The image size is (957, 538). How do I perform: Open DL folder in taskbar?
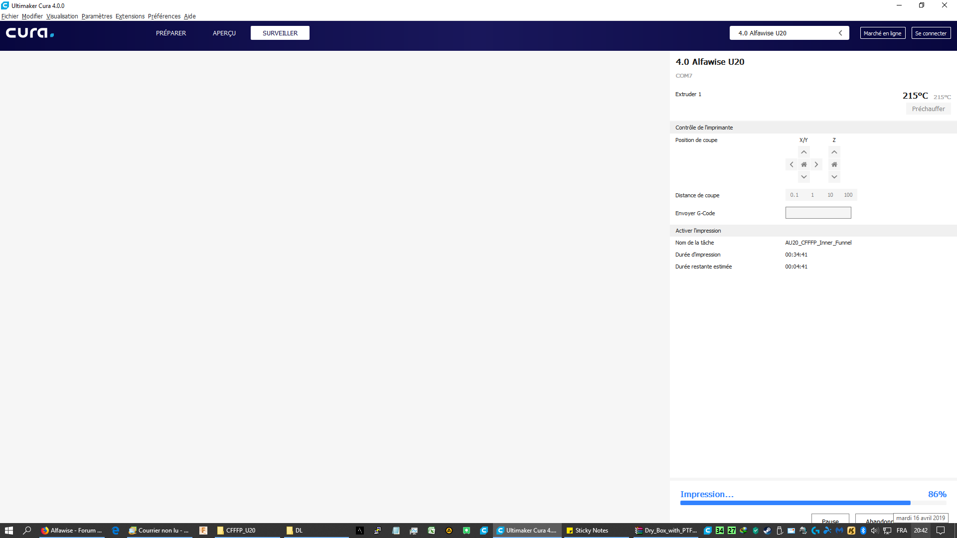[x=316, y=531]
